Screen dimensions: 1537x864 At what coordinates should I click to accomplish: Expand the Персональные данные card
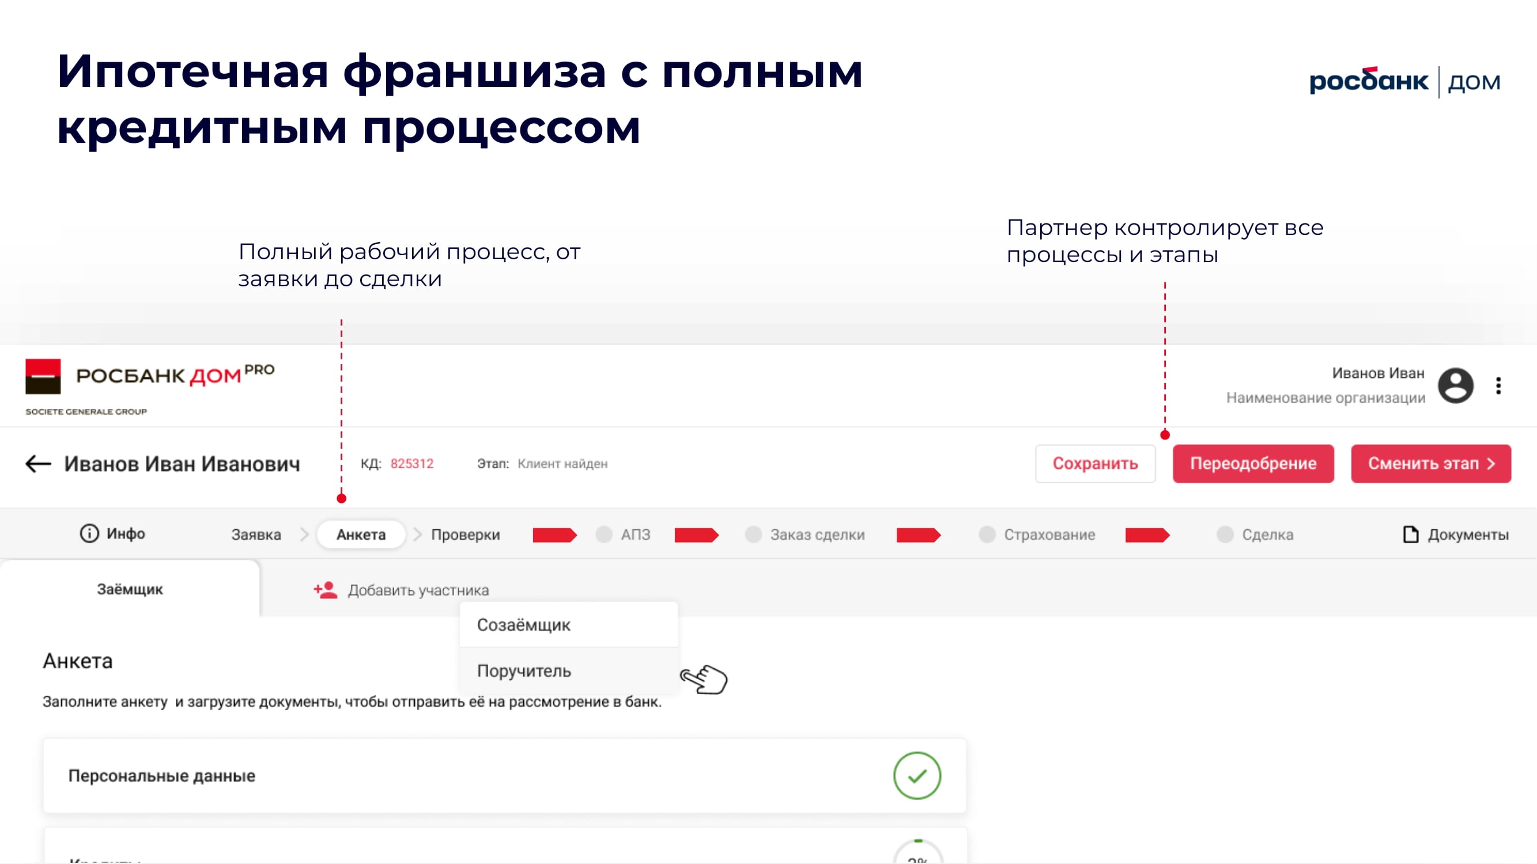point(505,776)
